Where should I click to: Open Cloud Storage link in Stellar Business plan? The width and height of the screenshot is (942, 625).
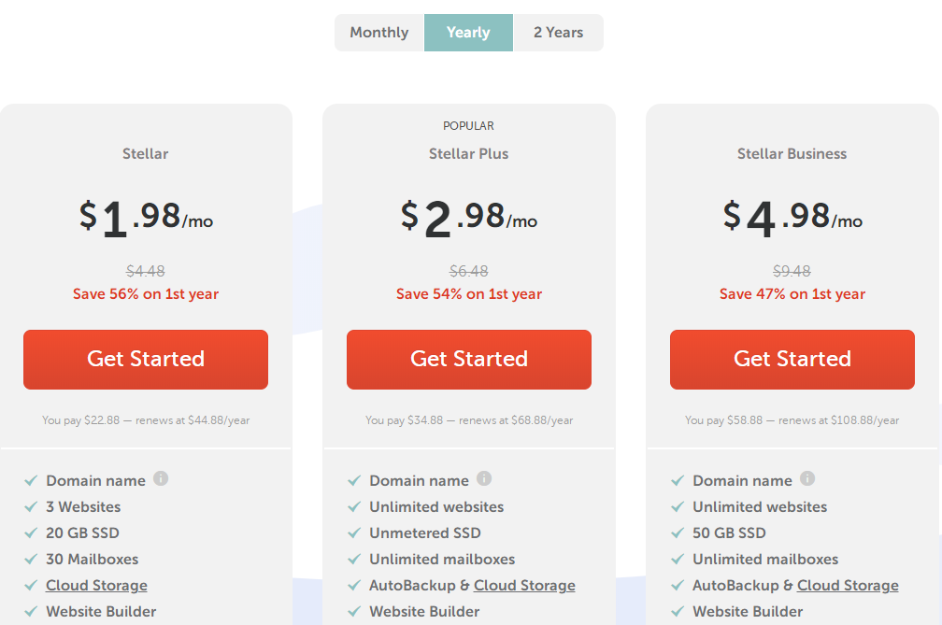848,586
